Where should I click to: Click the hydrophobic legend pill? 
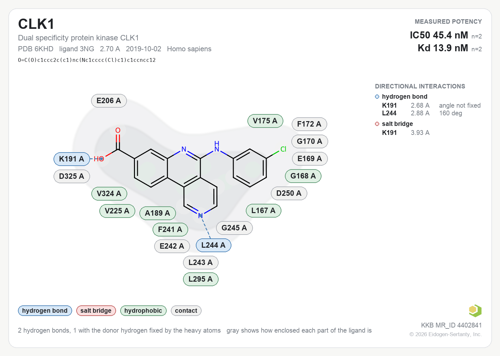tap(143, 310)
